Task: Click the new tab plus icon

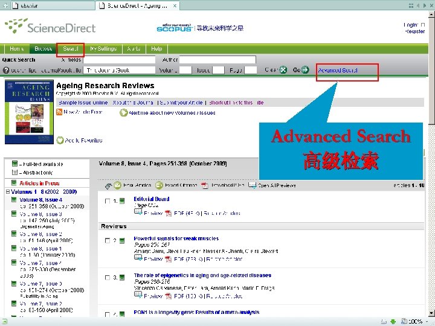Action: pyautogui.click(x=5, y=5)
